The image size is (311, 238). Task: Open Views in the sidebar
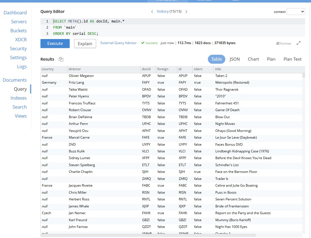point(21,116)
